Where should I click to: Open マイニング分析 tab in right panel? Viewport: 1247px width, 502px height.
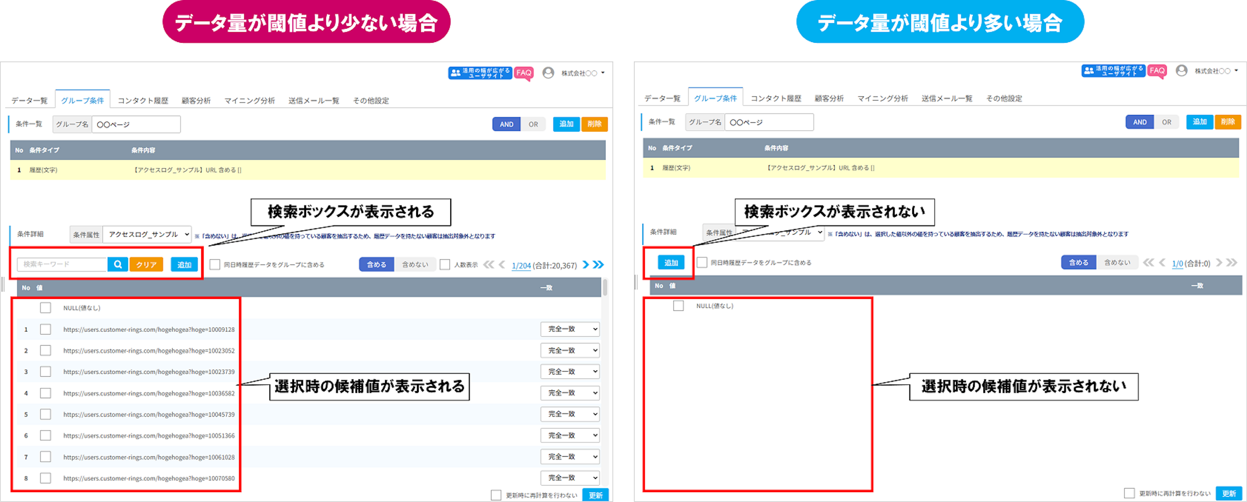coord(882,99)
